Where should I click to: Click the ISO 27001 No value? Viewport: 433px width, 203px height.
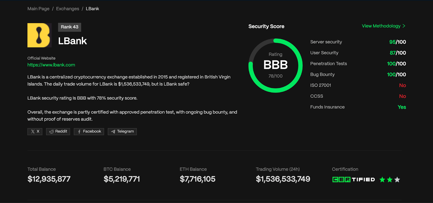[402, 85]
